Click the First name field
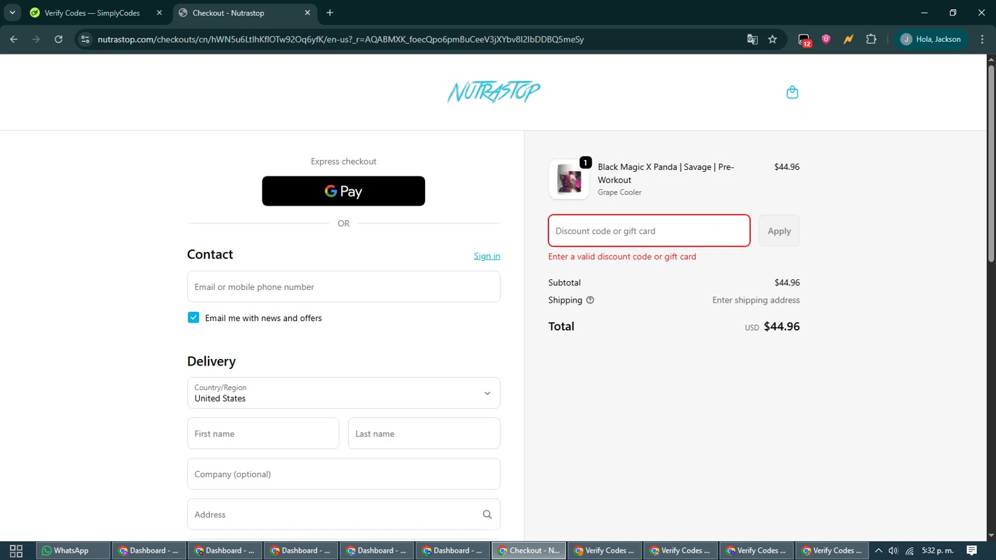The image size is (996, 560). pos(263,433)
